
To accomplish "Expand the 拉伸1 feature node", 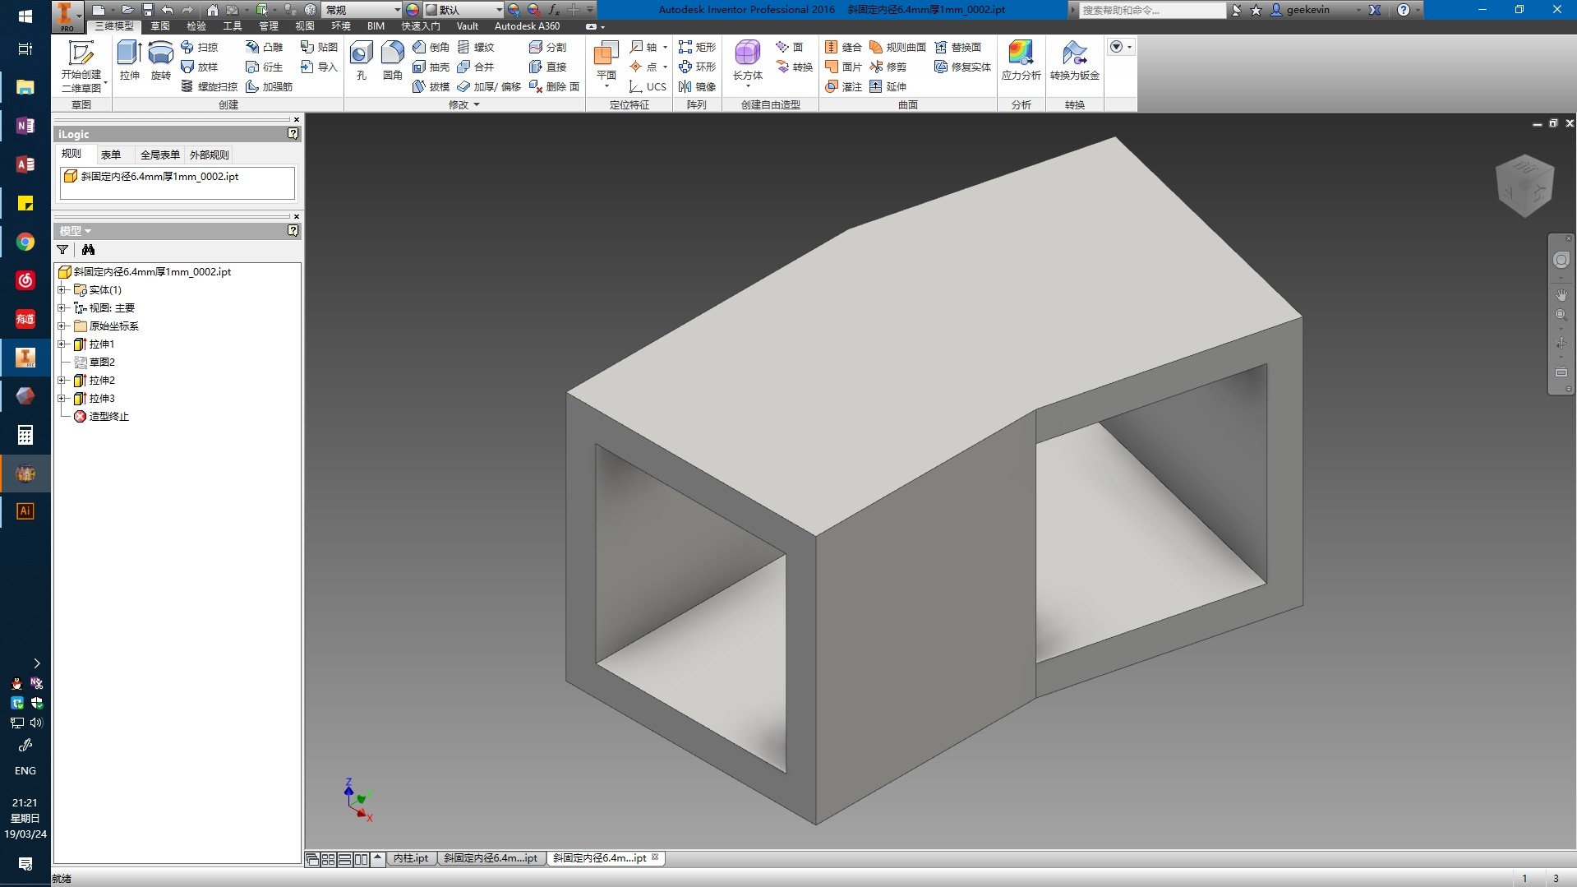I will [x=62, y=344].
